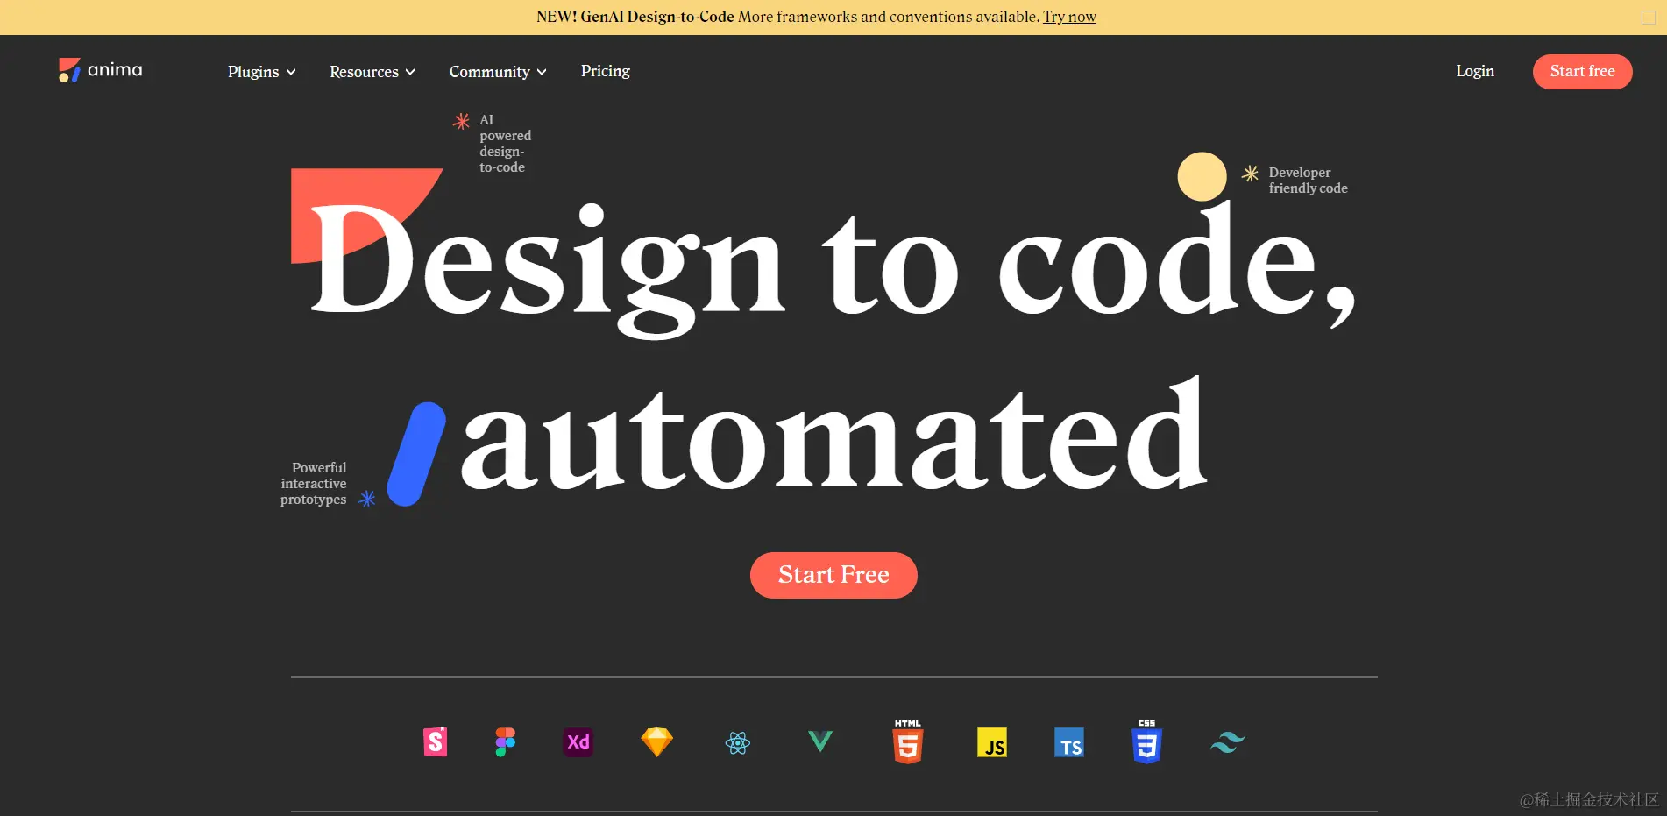Click the yellow JS icon

click(992, 742)
